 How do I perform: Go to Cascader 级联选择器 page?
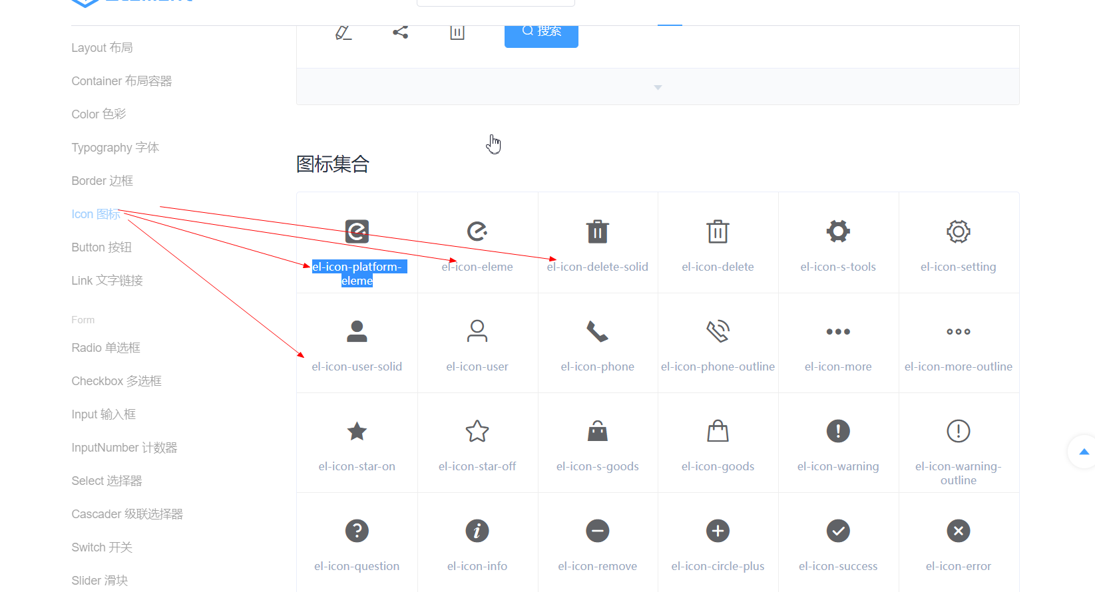pos(127,514)
